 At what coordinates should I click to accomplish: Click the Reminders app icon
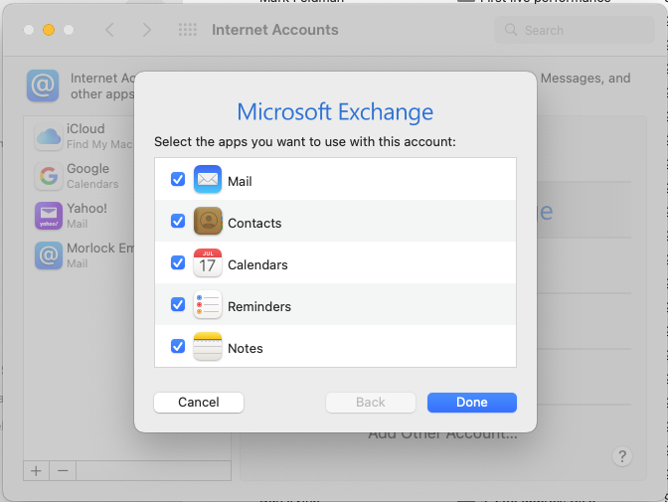pos(208,304)
